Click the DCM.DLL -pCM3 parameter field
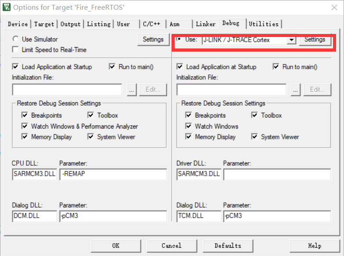 113,216
